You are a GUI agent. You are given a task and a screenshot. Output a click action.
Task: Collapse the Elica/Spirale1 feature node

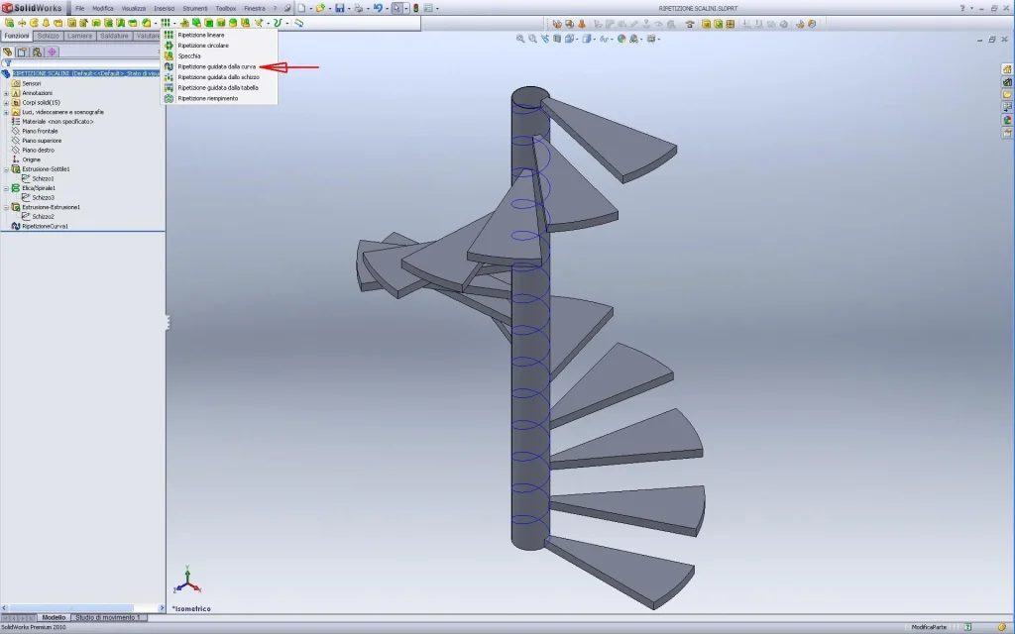point(6,188)
